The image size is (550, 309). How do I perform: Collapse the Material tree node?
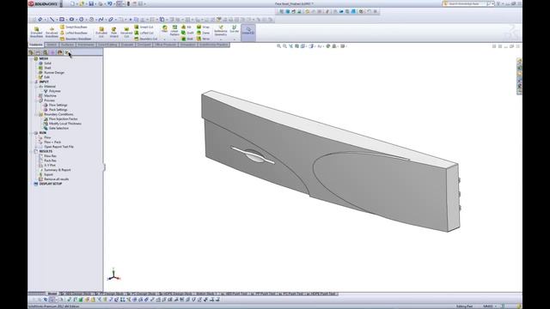pyautogui.click(x=36, y=87)
